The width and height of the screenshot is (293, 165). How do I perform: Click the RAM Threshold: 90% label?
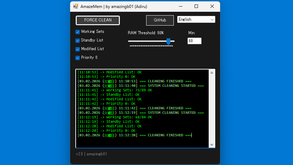click(145, 33)
